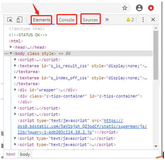Expand the first script node under body

(x=15, y=60)
